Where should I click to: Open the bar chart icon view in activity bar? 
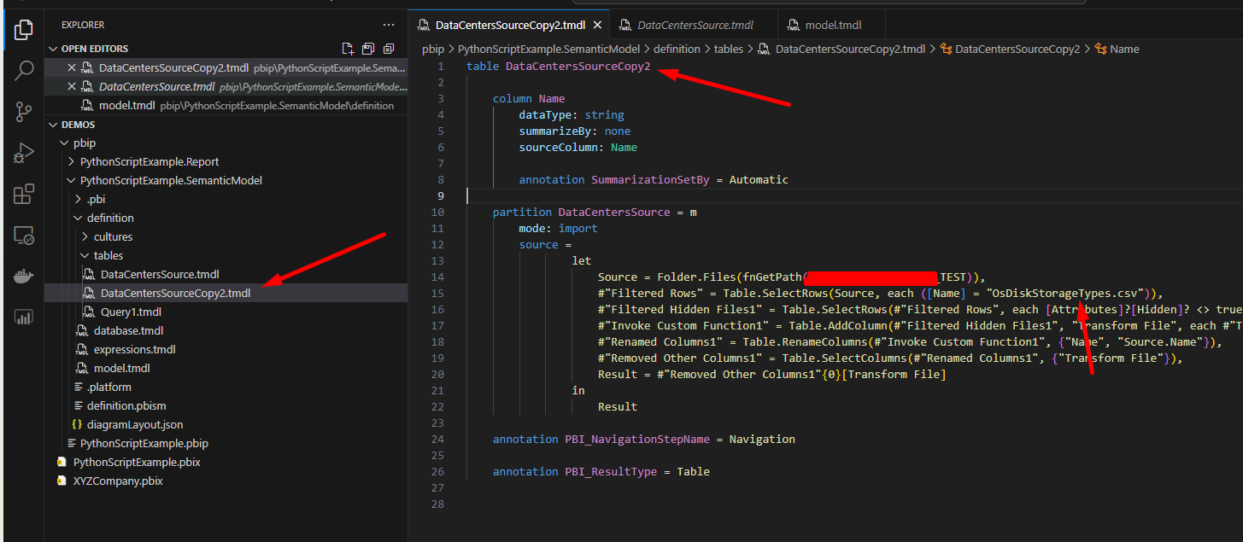pyautogui.click(x=24, y=318)
